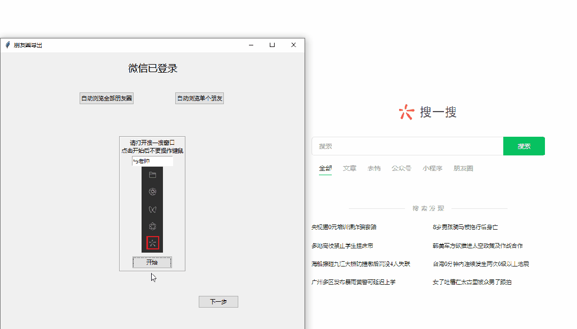Image resolution: width=577 pixels, height=329 pixels.
Task: Click the 自动浏览单个朋友 button
Action: click(199, 98)
